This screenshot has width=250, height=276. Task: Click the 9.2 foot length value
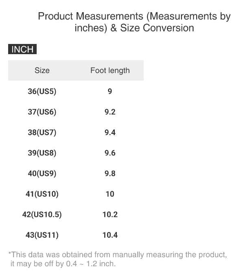tap(110, 112)
